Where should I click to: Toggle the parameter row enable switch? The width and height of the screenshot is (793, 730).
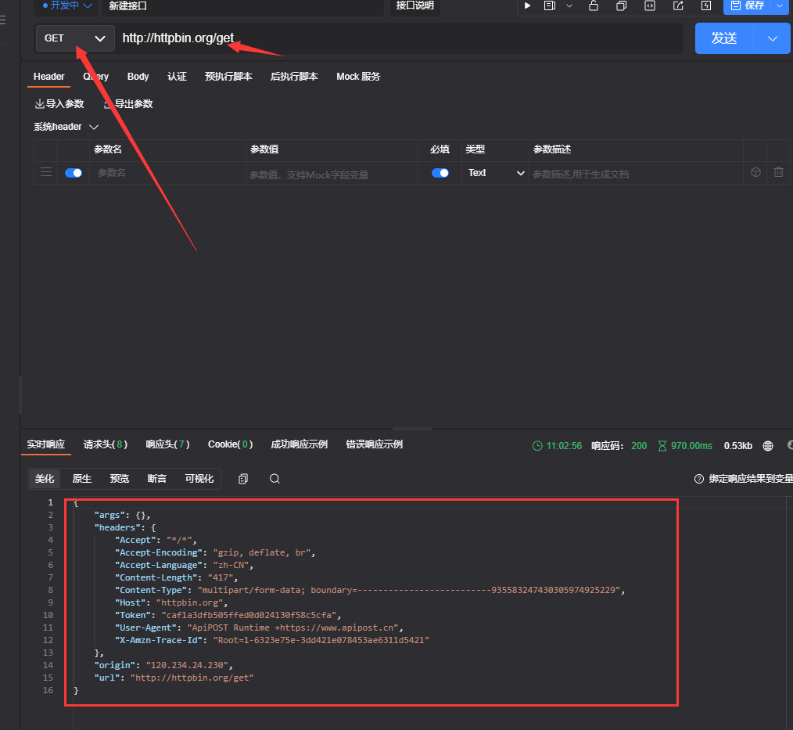click(x=74, y=173)
